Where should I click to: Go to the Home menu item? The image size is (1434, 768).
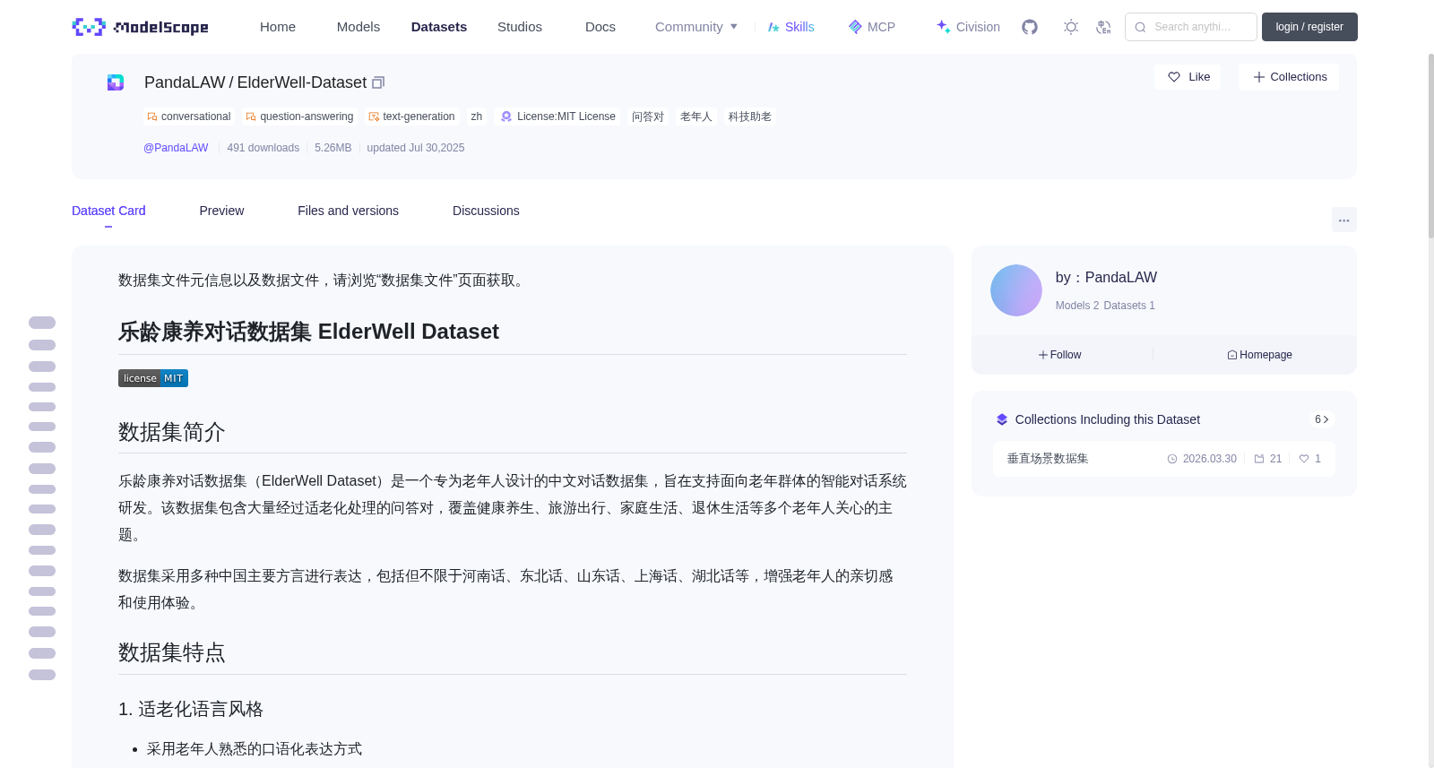point(278,27)
